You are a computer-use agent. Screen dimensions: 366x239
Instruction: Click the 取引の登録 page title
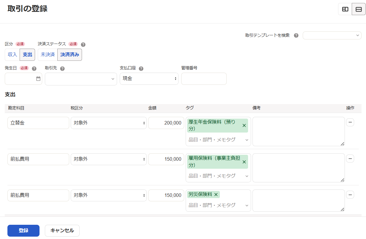pyautogui.click(x=27, y=9)
